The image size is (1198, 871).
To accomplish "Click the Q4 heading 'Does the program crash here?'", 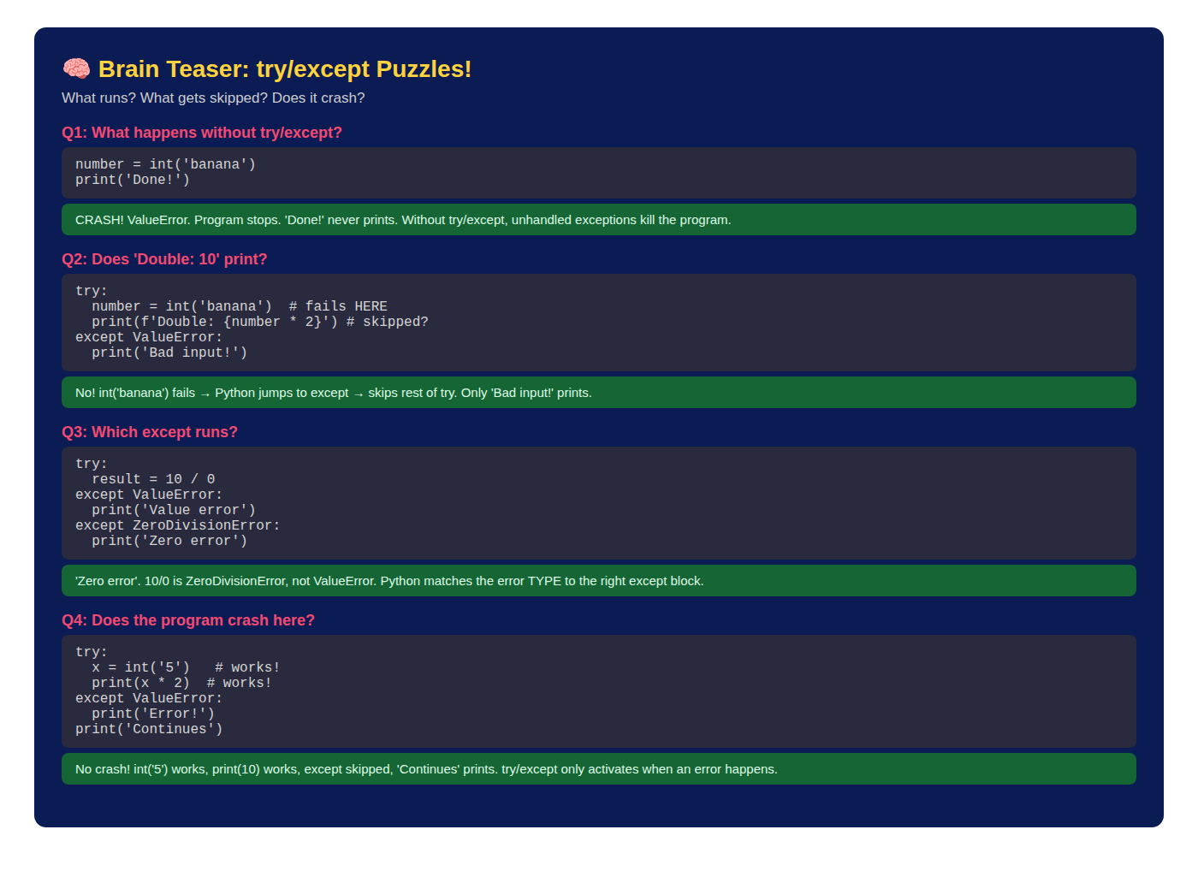I will (x=188, y=620).
